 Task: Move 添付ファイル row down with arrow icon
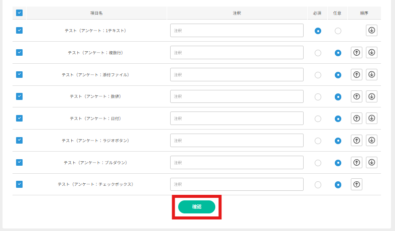pyautogui.click(x=371, y=74)
